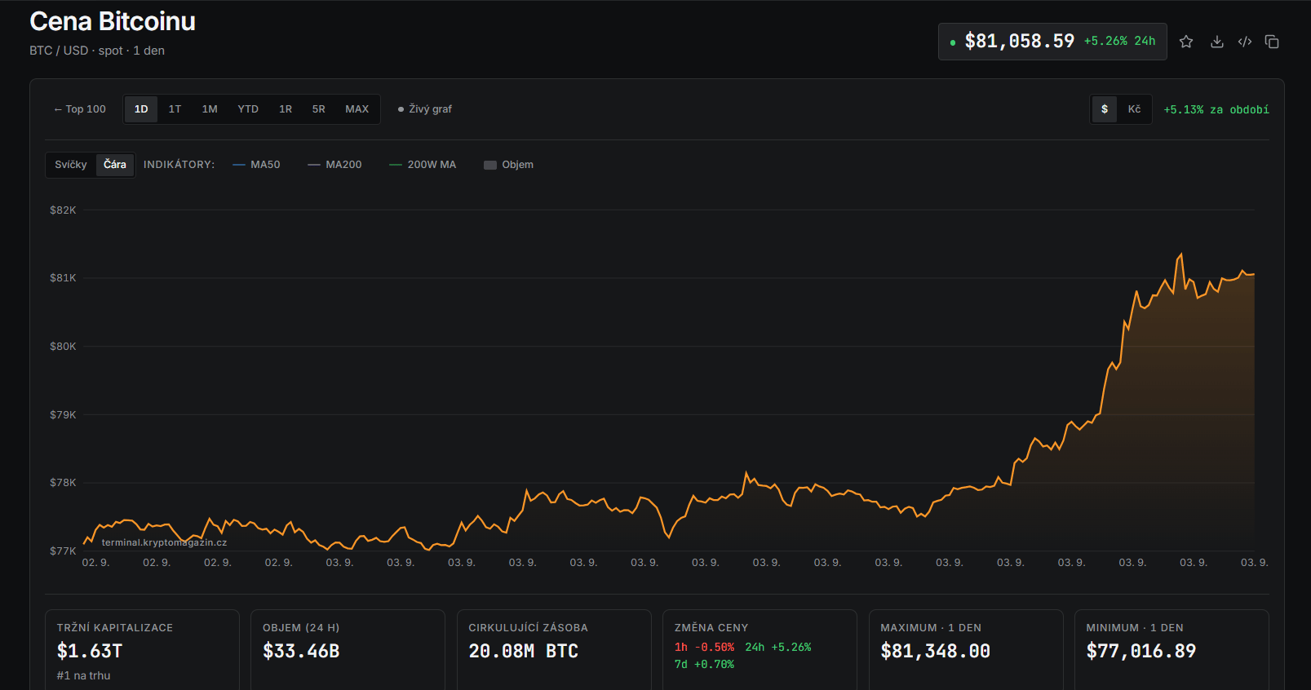This screenshot has width=1311, height=690.
Task: Click the $80K axis label
Action: [x=63, y=347]
